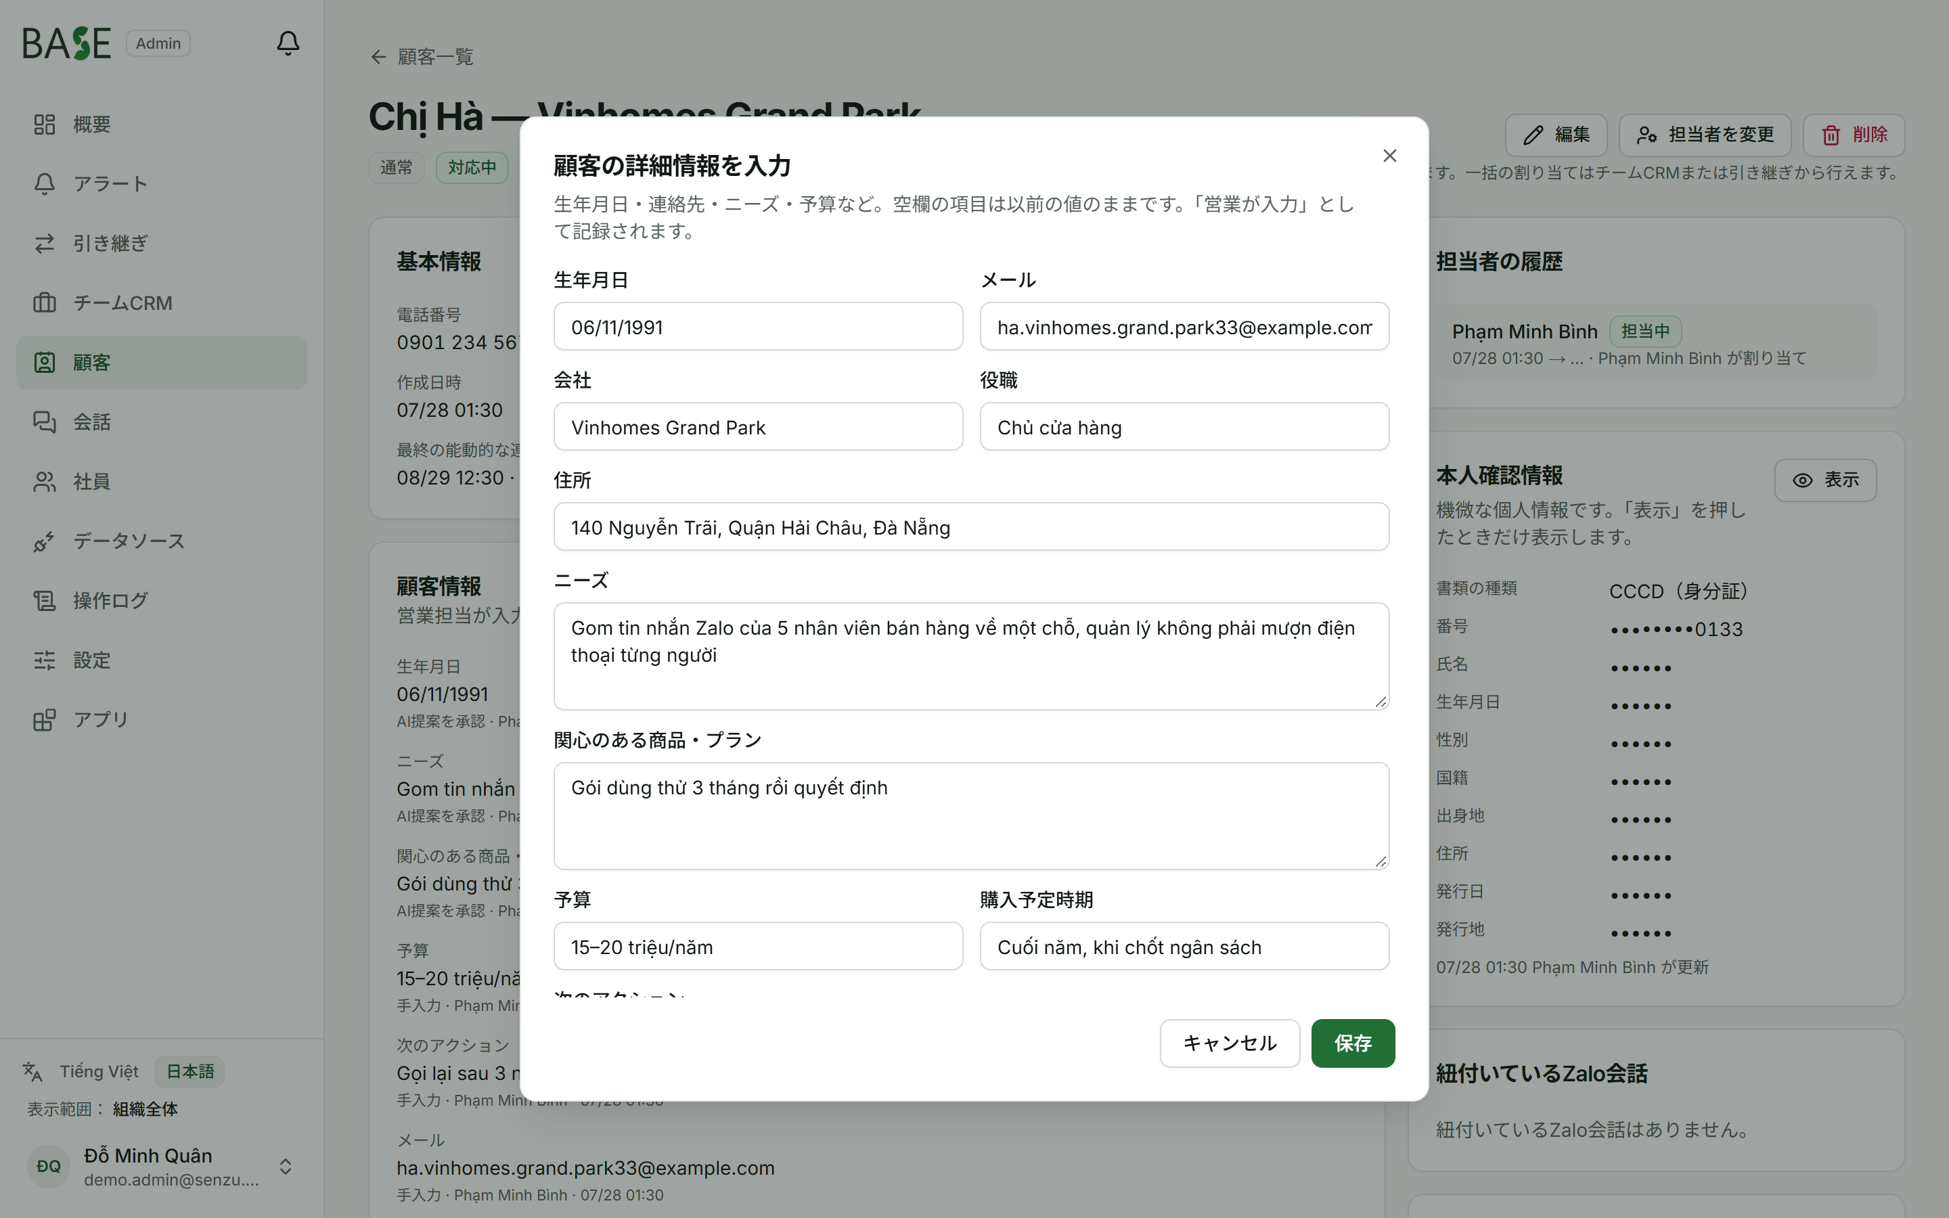Click the 関心のある商品・プラン textarea
1949x1218 pixels.
tap(971, 815)
